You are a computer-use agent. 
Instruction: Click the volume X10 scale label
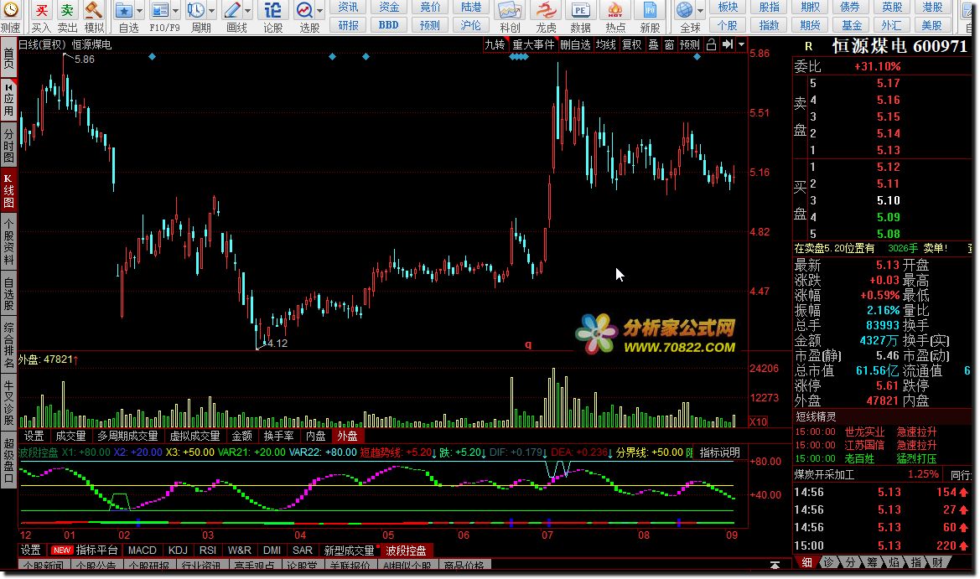758,421
